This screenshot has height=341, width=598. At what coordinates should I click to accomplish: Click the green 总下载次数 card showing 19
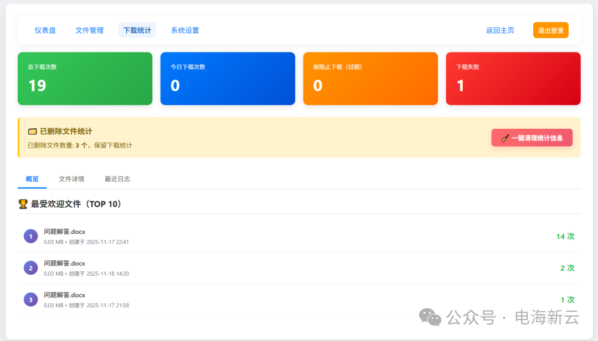[x=85, y=78]
